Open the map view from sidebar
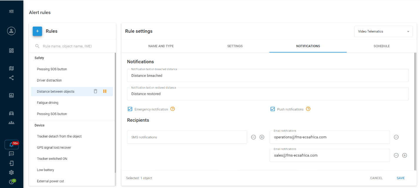The width and height of the screenshot is (420, 188). (11, 68)
